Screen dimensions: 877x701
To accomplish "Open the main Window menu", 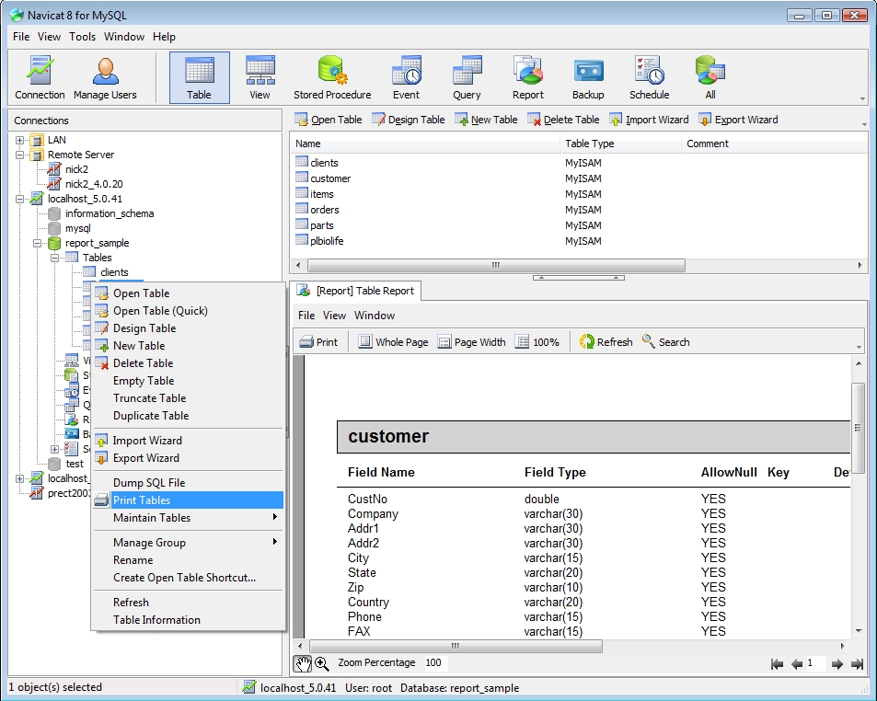I will pos(124,37).
